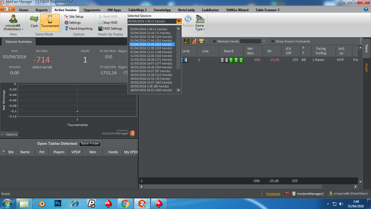Select session 31/03/2016 22:00 (310 hands)

(152, 56)
